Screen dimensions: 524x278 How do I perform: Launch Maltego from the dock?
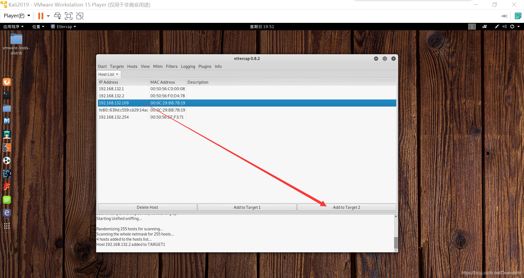(7, 174)
